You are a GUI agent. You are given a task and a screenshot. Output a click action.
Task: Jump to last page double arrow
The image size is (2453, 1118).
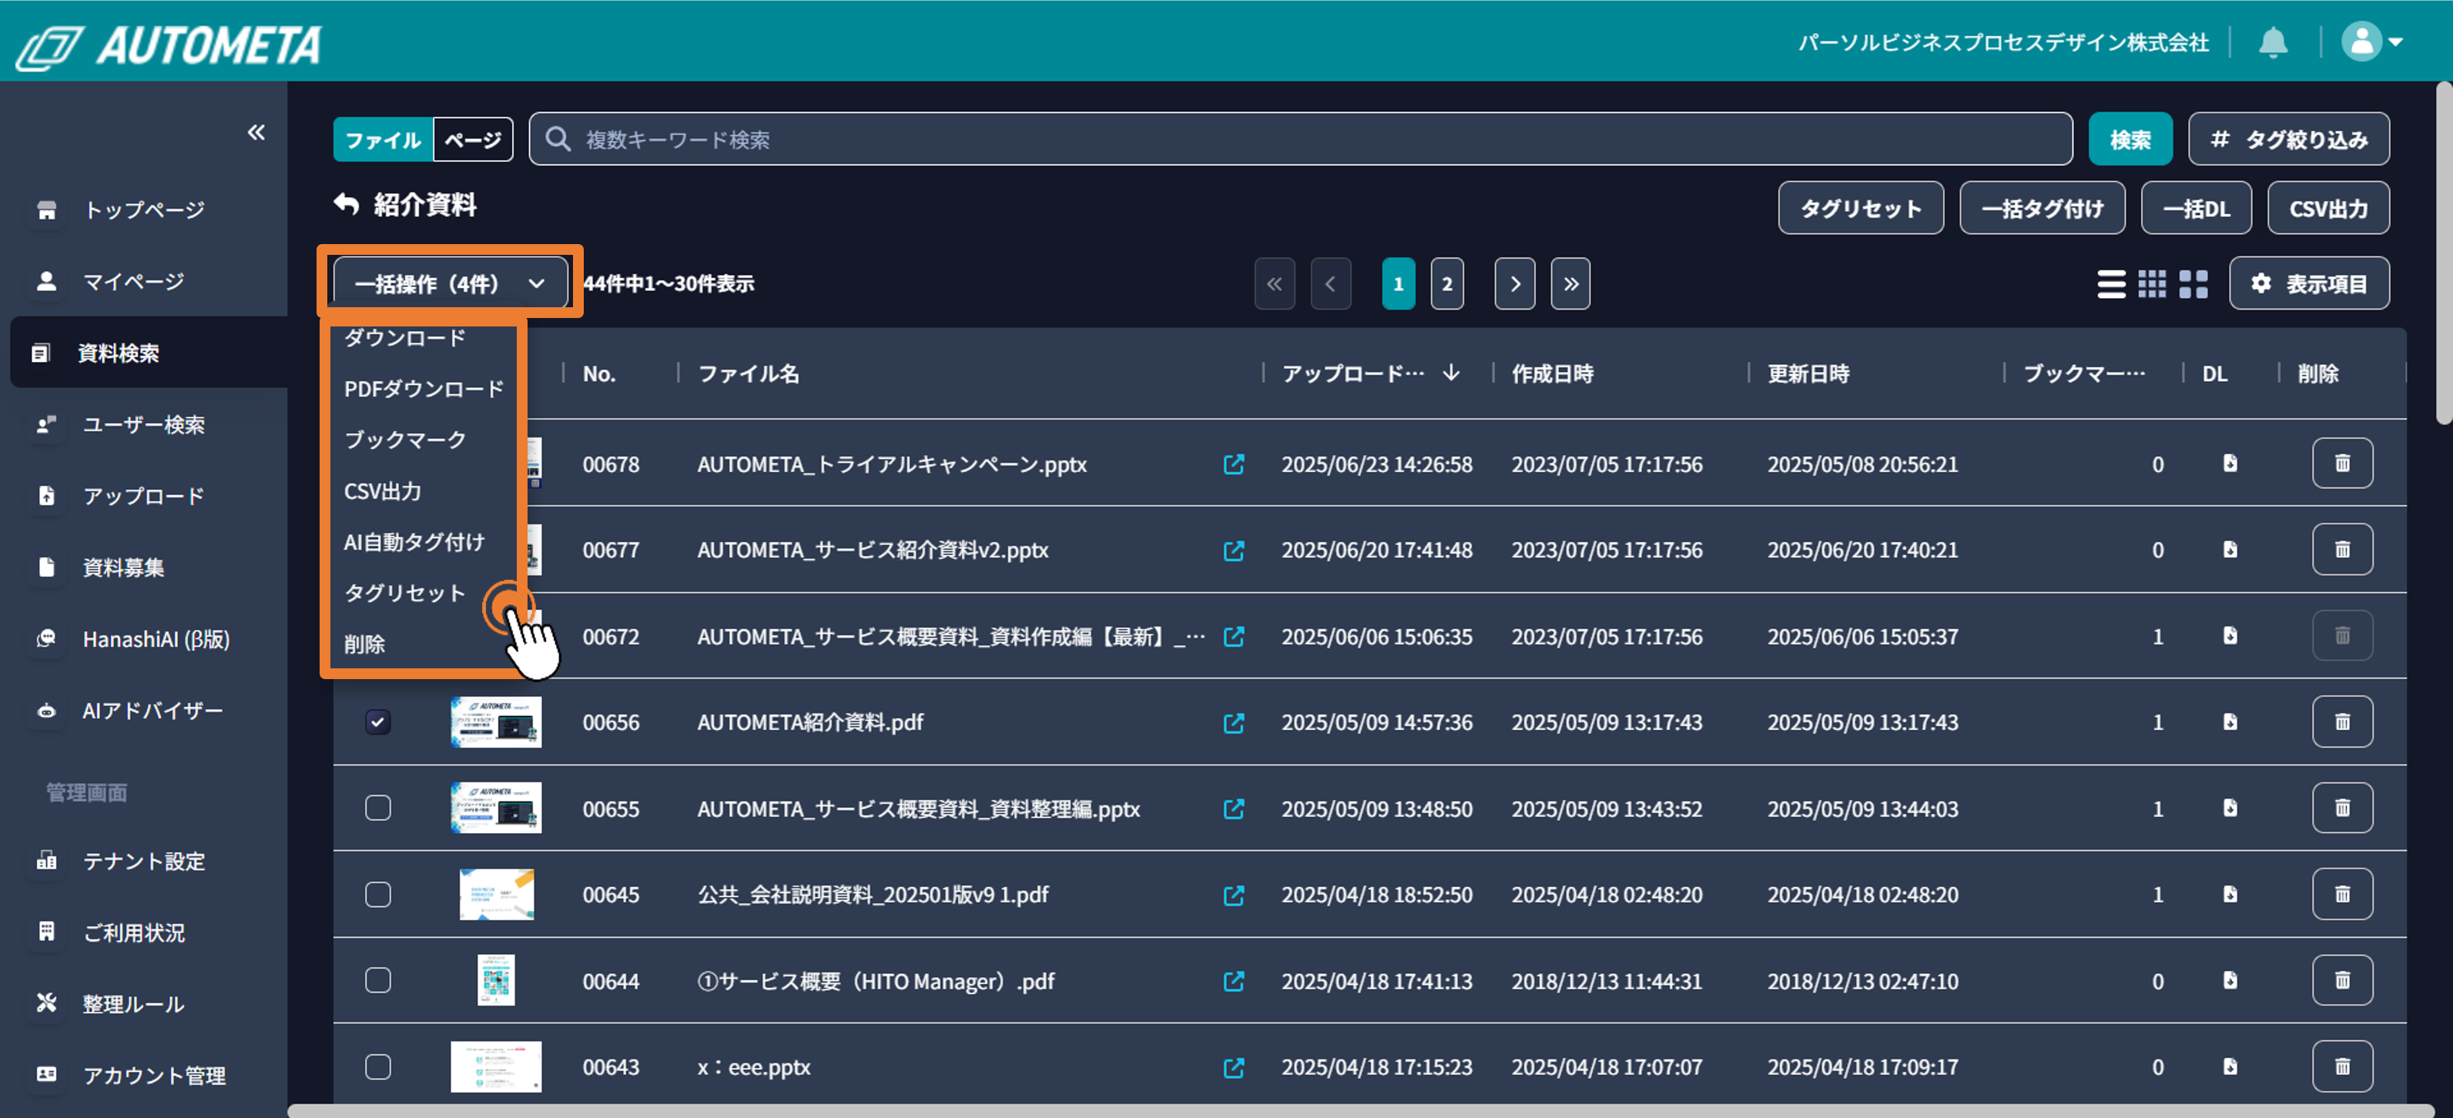point(1570,284)
